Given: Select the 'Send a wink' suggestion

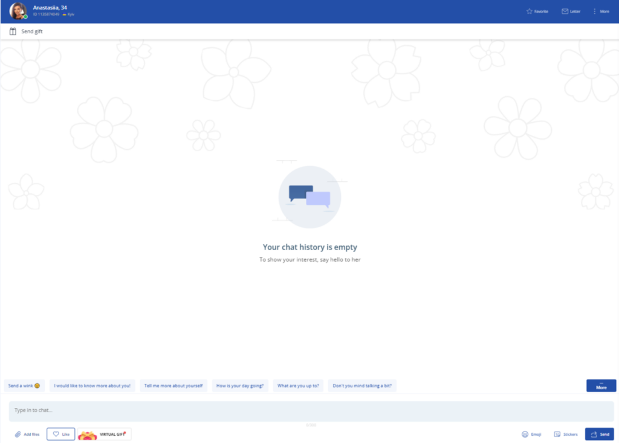Looking at the screenshot, I should (24, 386).
